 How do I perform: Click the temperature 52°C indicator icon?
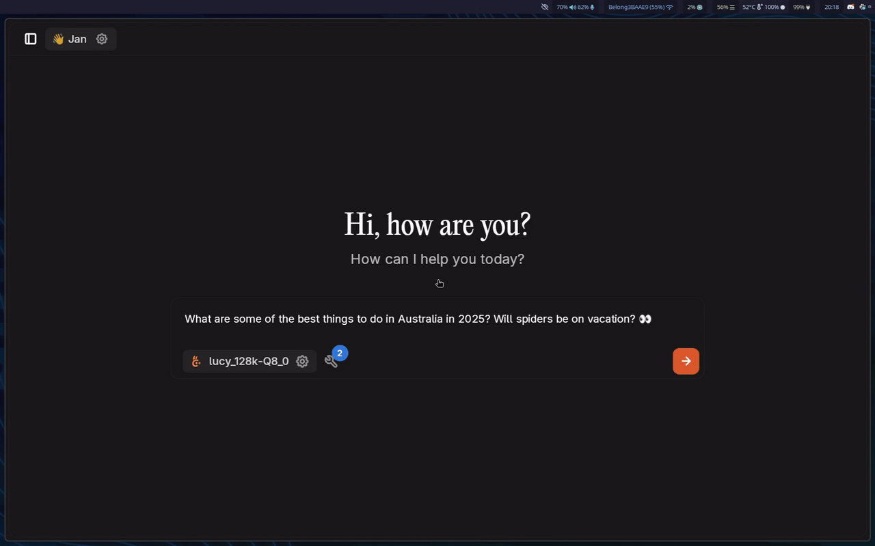pos(760,7)
